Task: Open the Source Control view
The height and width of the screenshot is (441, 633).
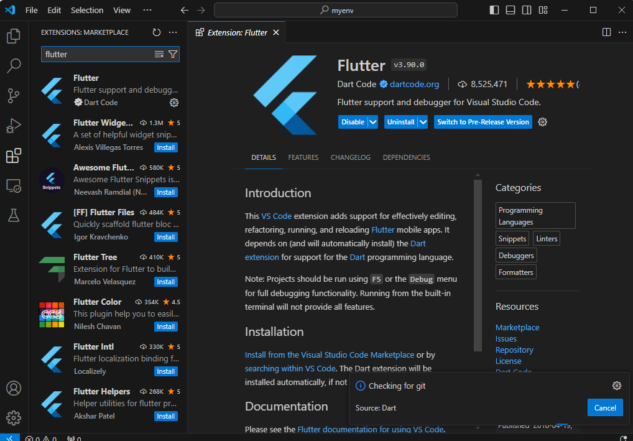Action: [x=14, y=96]
